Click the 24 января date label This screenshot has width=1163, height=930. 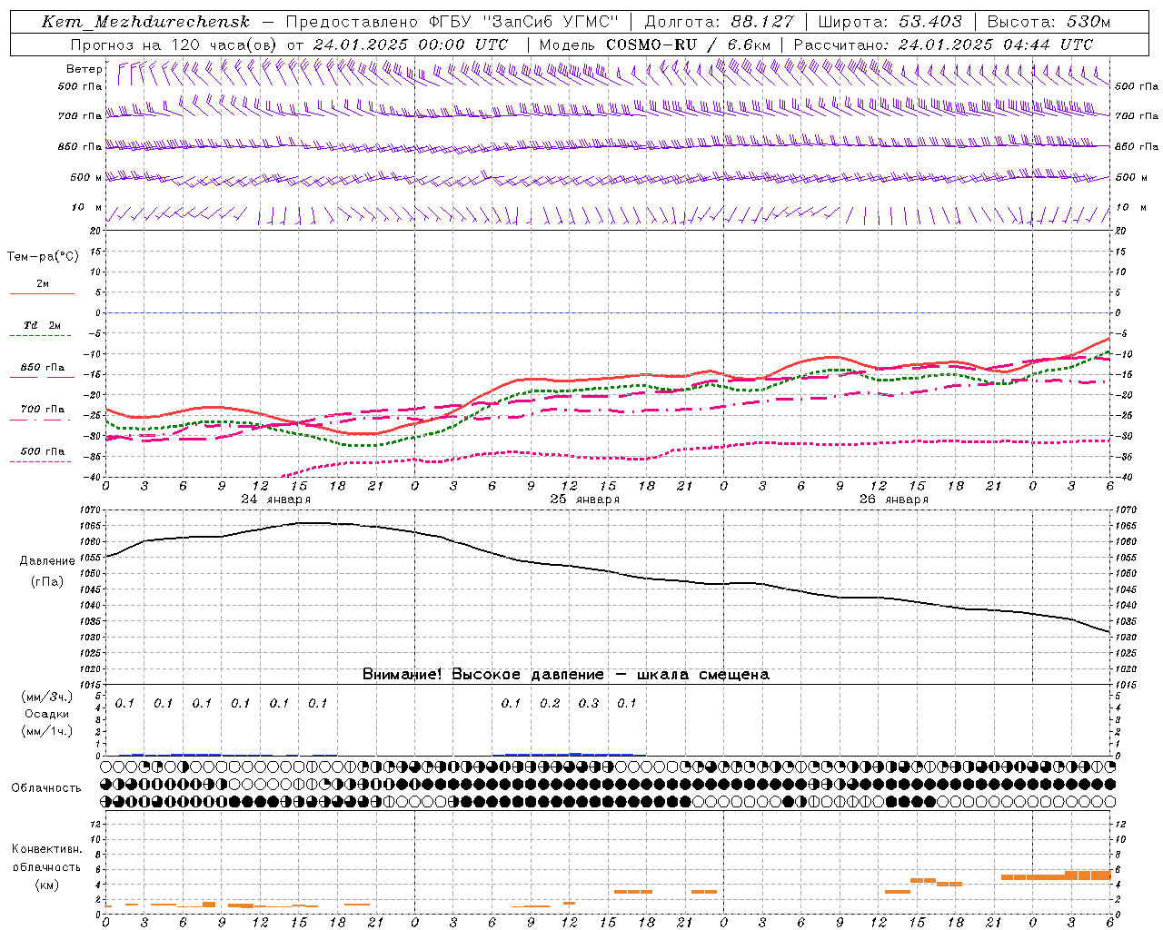275,500
